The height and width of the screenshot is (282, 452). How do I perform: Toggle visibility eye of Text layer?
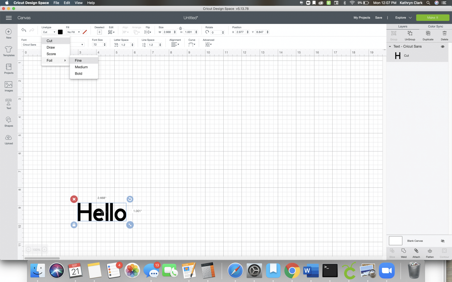(x=443, y=47)
